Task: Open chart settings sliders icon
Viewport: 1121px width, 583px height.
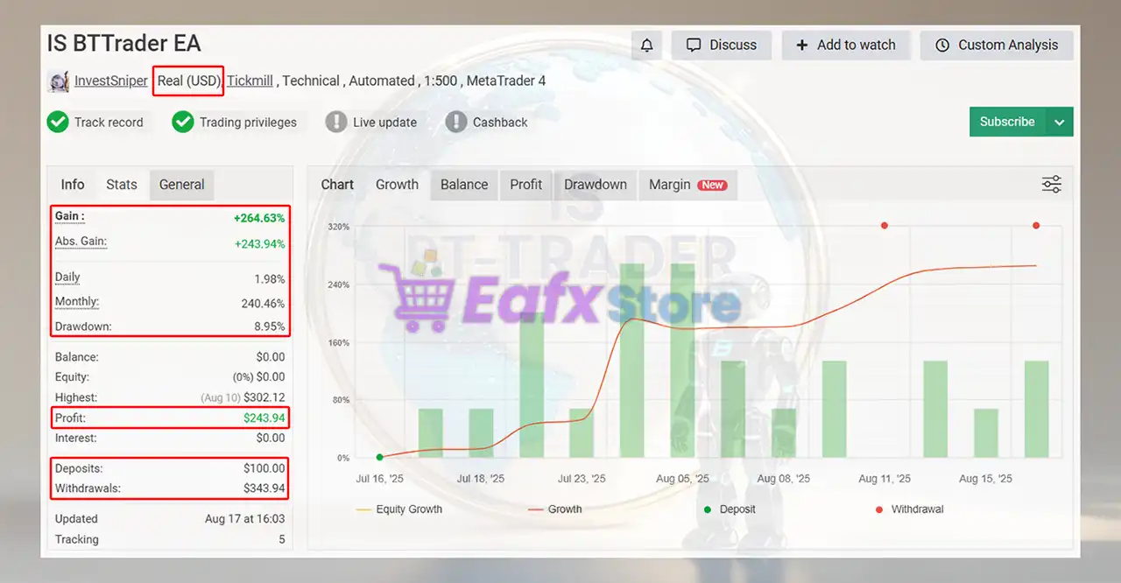Action: click(1051, 184)
